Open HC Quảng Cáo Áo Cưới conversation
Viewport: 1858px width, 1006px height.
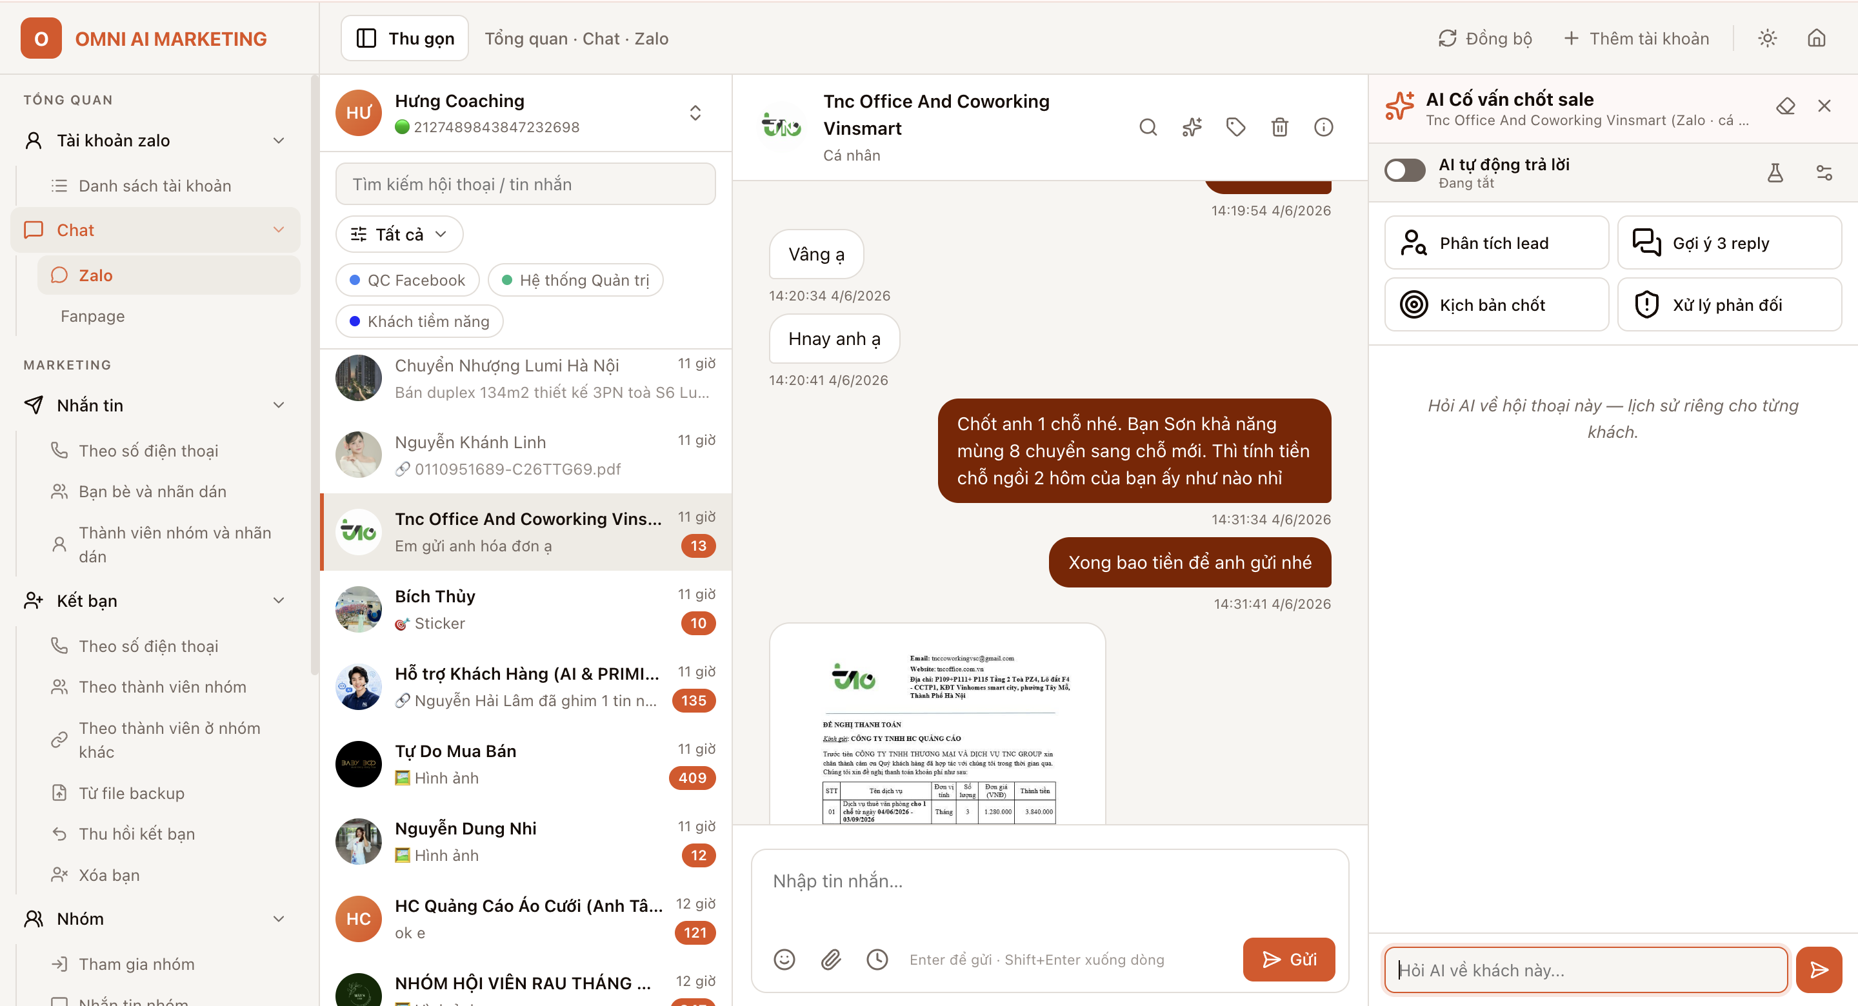click(x=526, y=919)
